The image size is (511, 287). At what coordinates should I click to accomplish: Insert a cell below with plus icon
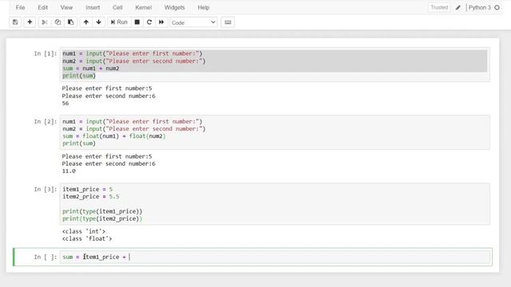tap(30, 22)
